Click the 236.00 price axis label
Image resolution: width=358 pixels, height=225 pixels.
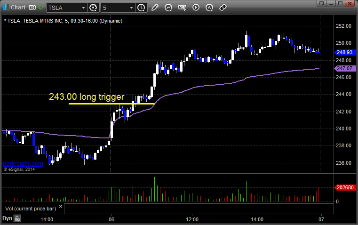click(343, 163)
